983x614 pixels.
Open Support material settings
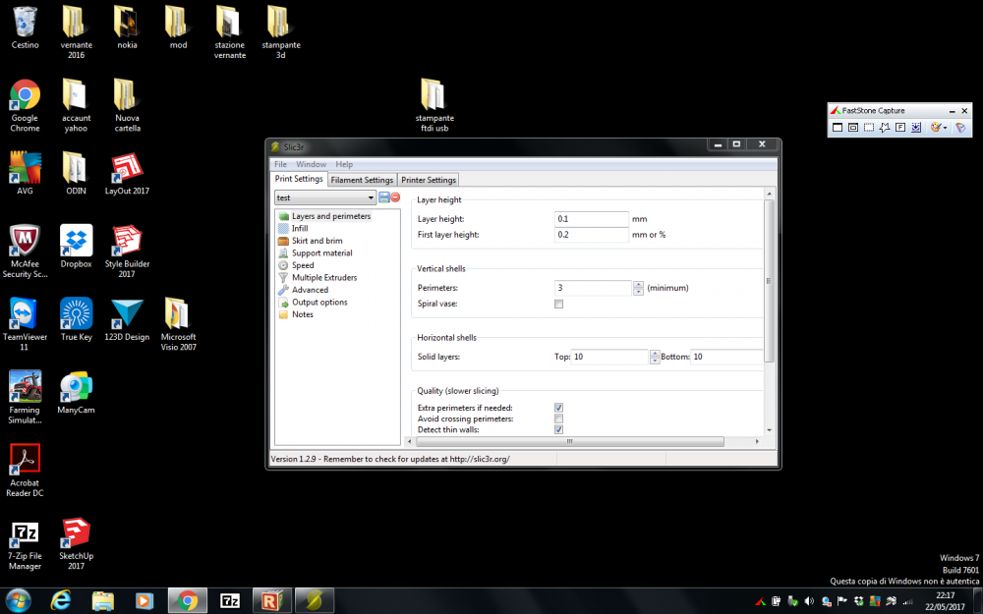click(321, 252)
